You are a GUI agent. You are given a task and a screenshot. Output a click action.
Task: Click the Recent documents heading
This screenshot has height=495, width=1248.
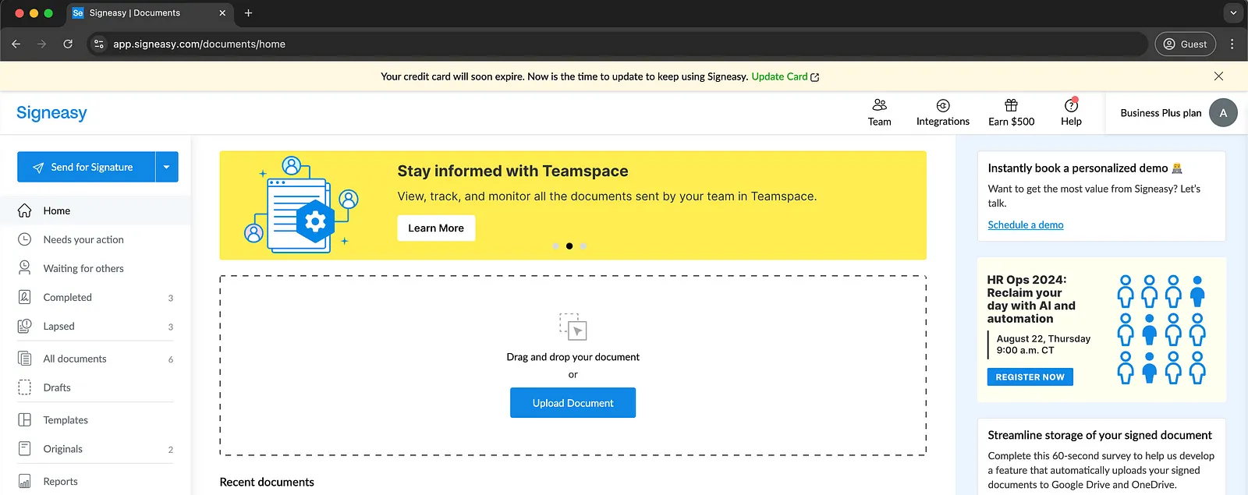tap(267, 482)
